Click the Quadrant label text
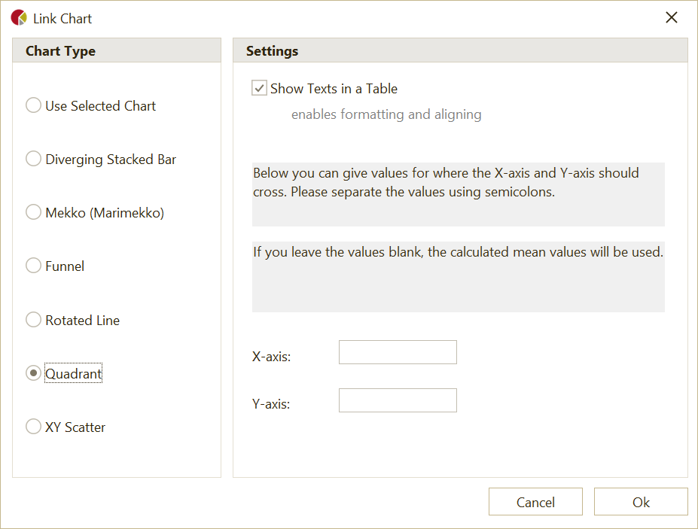This screenshot has width=698, height=529. tap(73, 372)
